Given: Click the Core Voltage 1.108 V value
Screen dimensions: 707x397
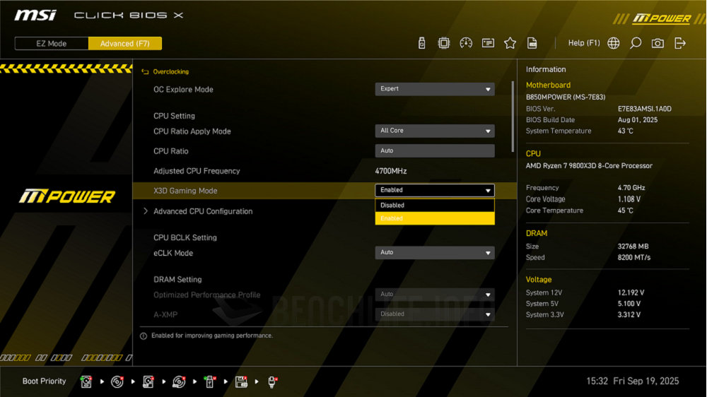Looking at the screenshot, I should 629,199.
